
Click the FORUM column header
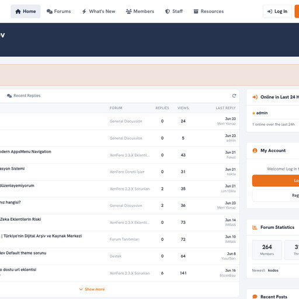(x=116, y=108)
